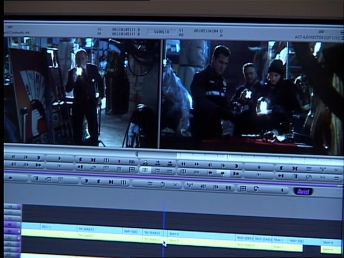
Task: Click the ACT 4 DIRECTOR CUT sequence name
Action: tap(318, 37)
